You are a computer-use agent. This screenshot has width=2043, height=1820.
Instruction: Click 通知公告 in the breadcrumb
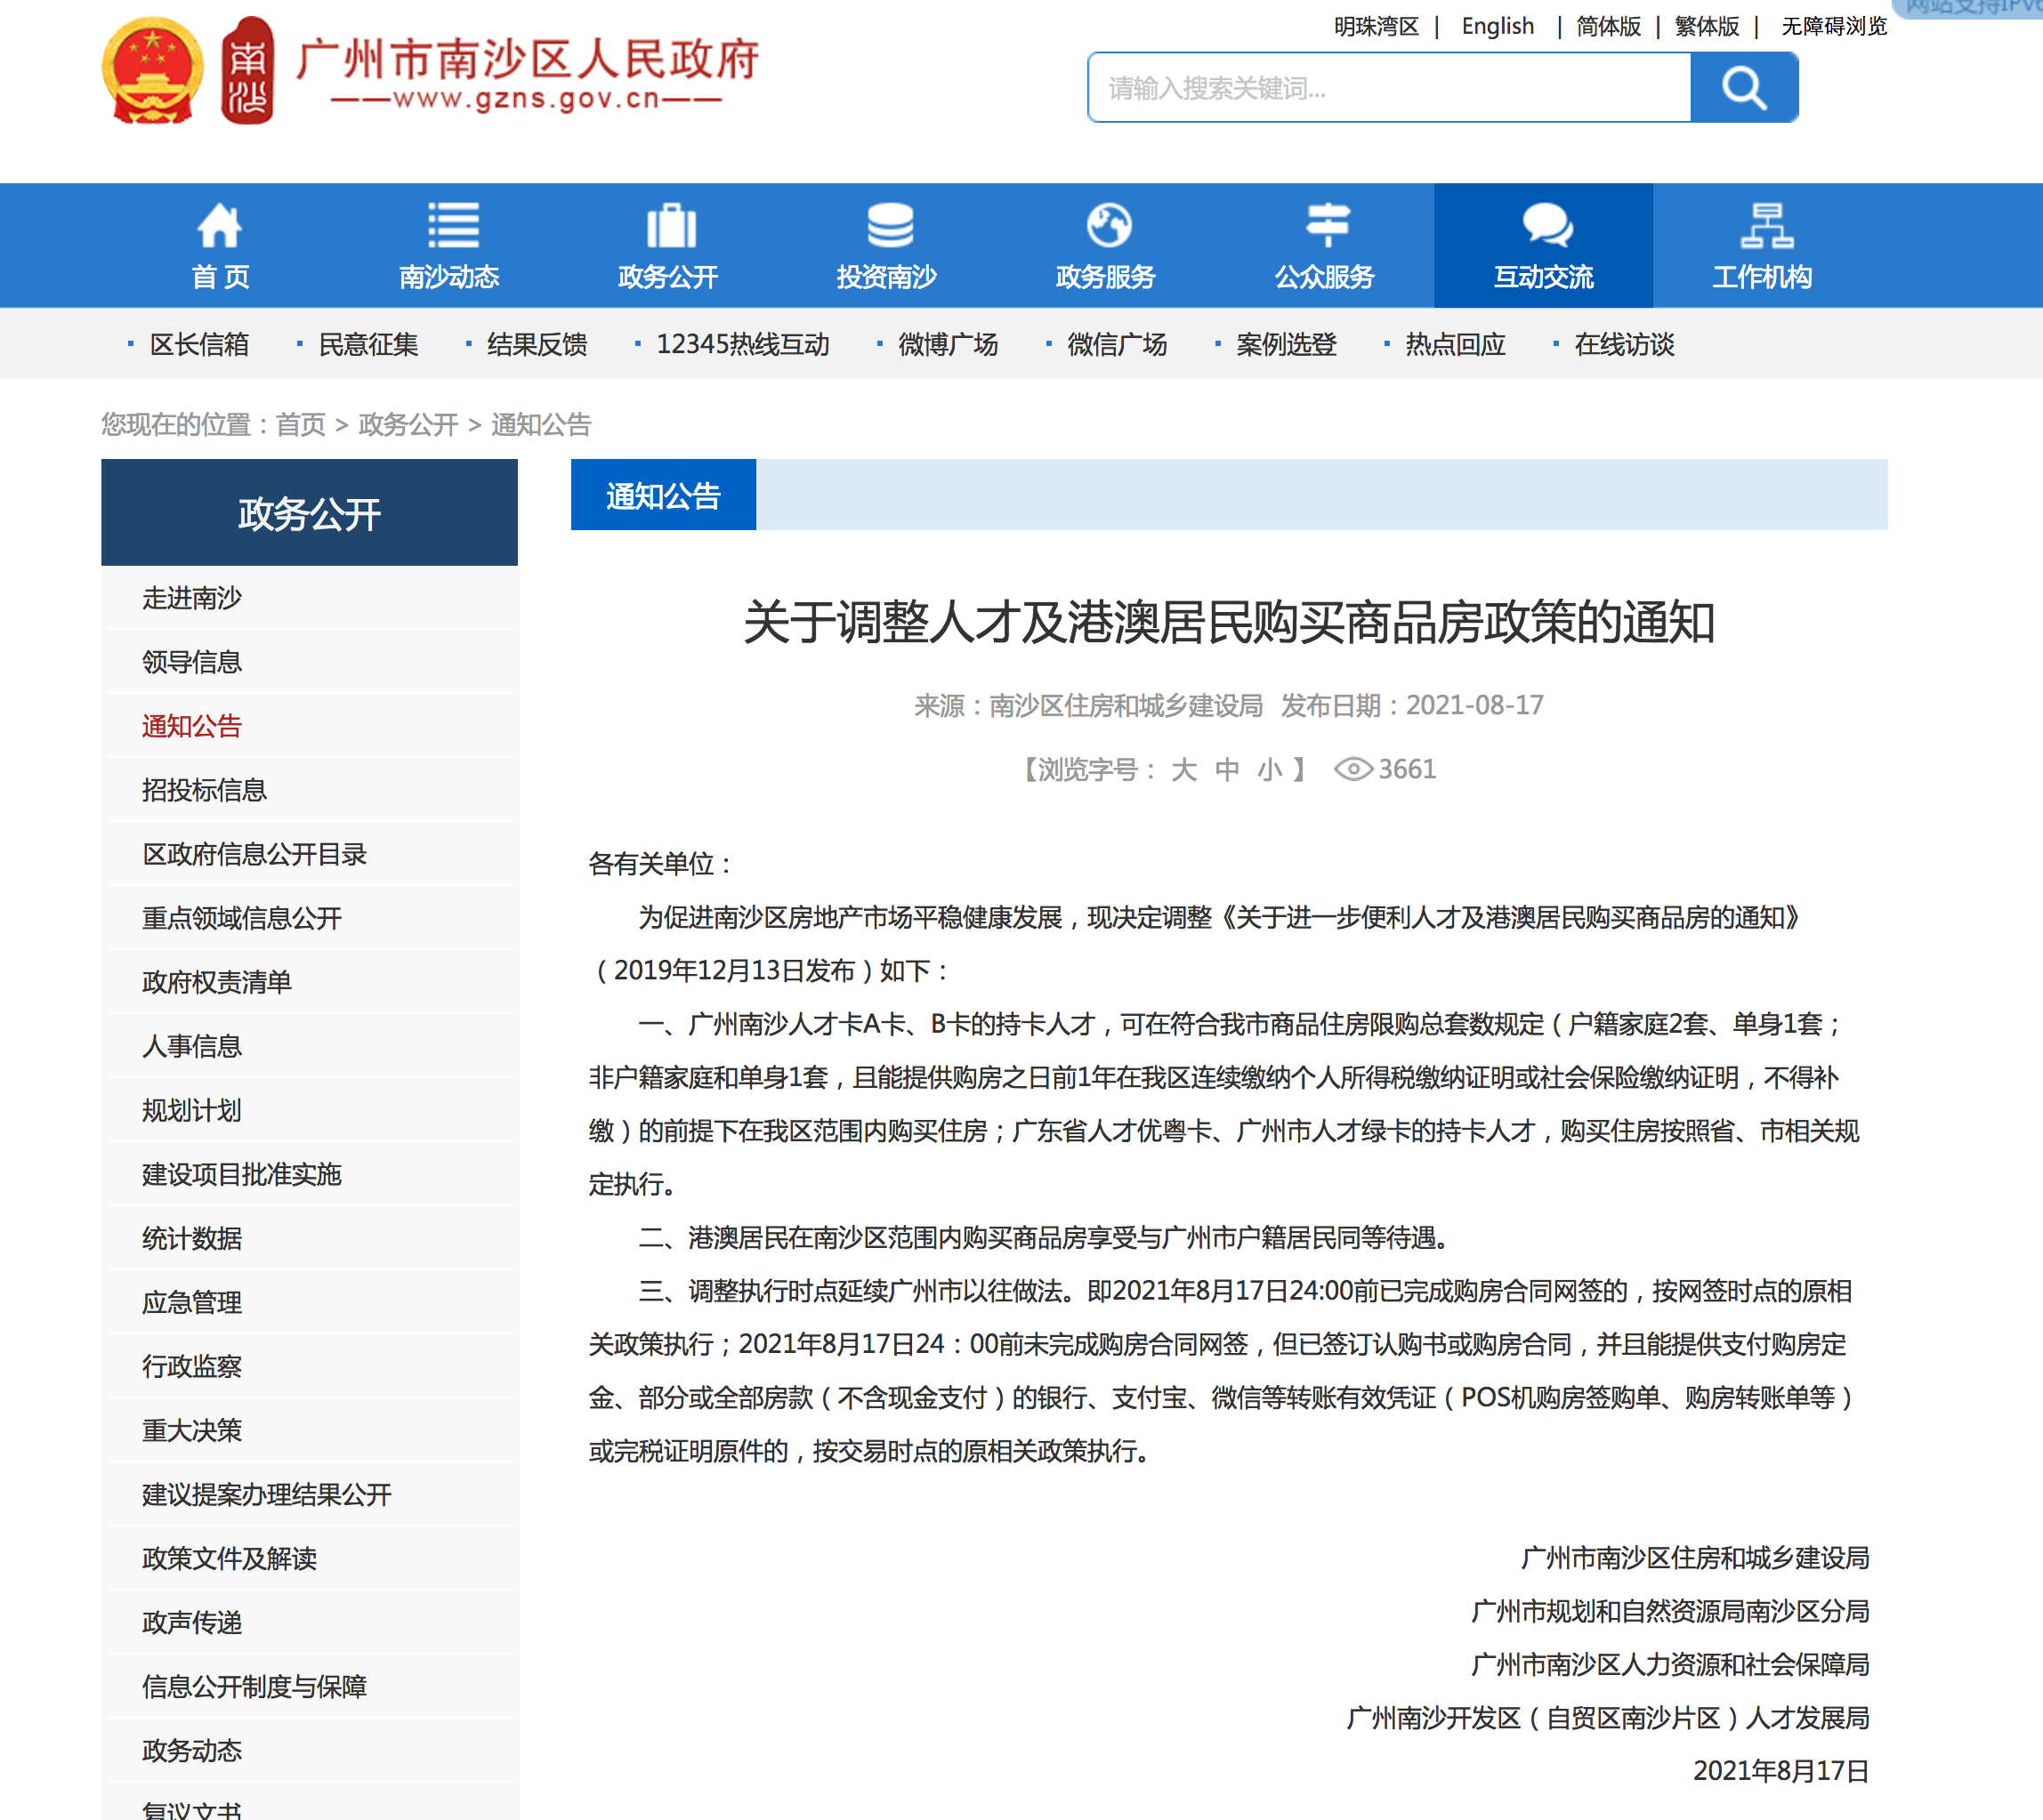541,425
